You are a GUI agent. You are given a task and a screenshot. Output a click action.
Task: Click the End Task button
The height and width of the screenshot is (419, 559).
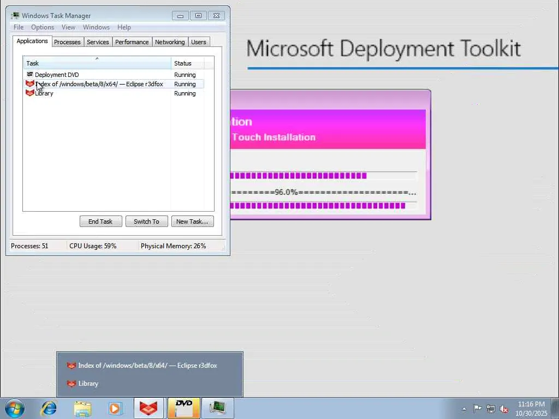tap(100, 222)
